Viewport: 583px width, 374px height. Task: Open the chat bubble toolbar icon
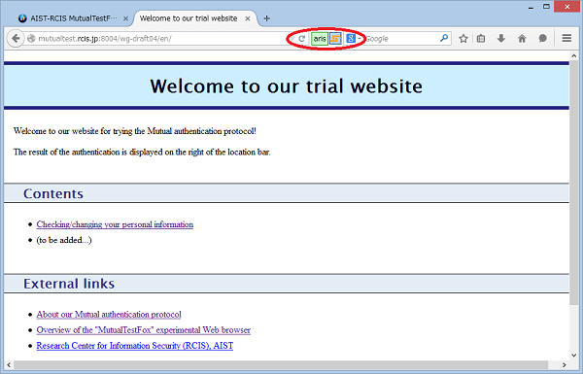point(542,38)
